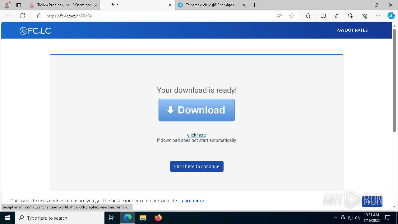Image resolution: width=398 pixels, height=224 pixels.
Task: Close the Trolley Problem, Inc tab
Action: tap(95, 5)
